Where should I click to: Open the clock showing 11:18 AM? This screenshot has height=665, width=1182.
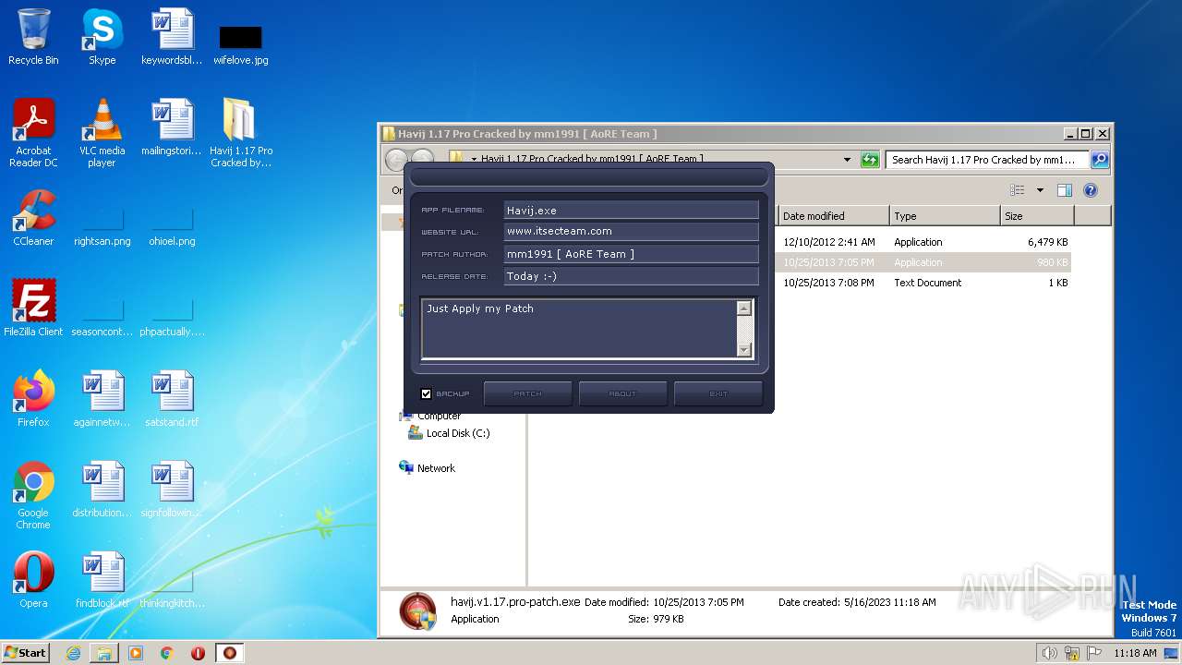pyautogui.click(x=1135, y=653)
